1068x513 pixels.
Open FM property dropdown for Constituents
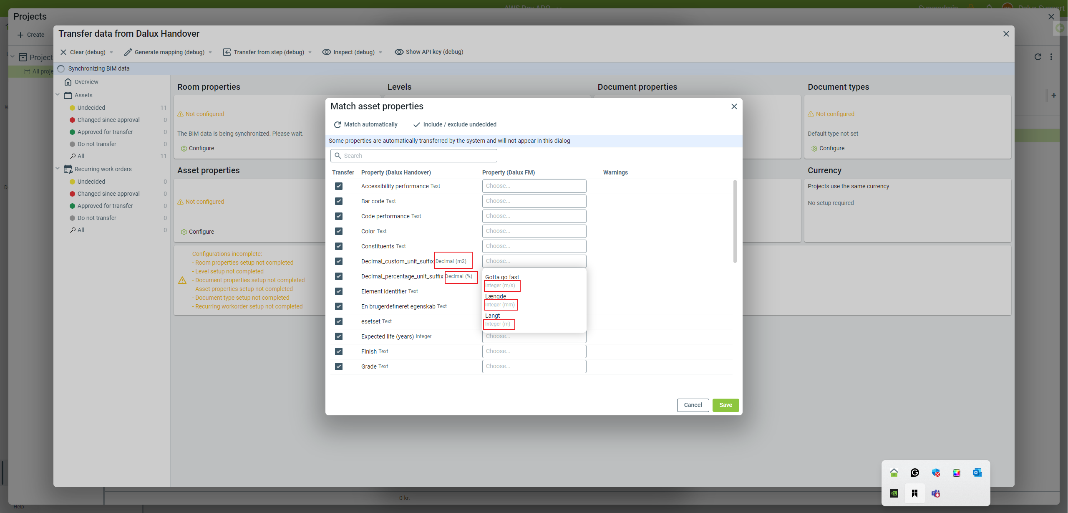point(534,246)
